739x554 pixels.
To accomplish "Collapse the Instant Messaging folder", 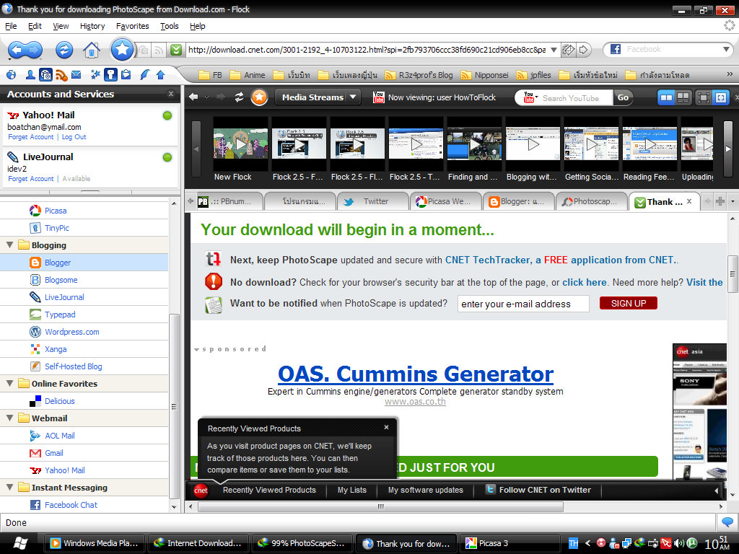I will 9,487.
